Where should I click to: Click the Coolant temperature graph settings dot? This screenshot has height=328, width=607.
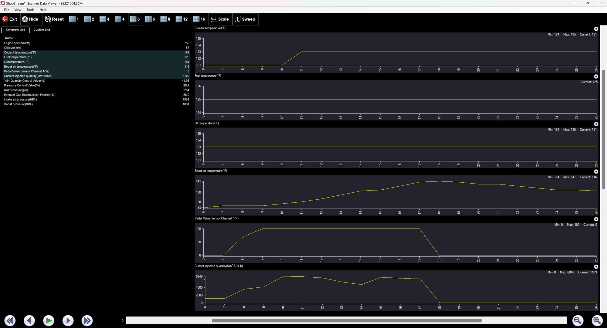coord(596,29)
